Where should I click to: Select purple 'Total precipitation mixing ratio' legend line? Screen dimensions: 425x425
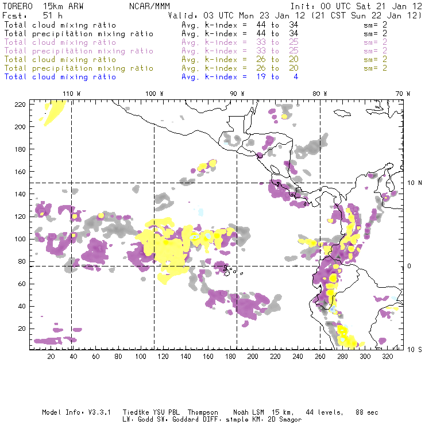tap(79, 51)
